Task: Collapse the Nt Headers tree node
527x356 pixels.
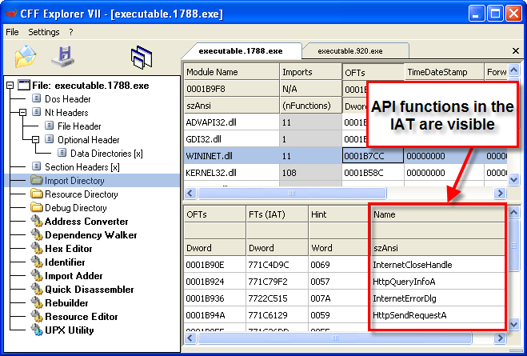Action: (x=24, y=113)
